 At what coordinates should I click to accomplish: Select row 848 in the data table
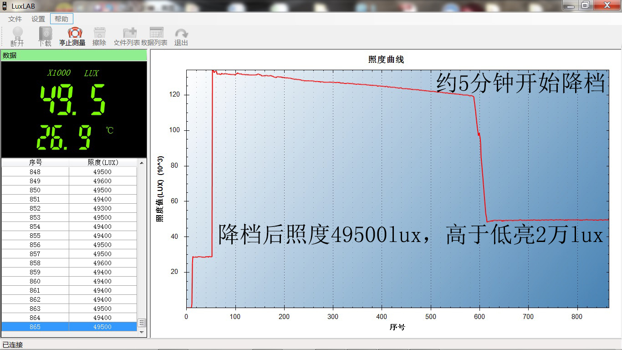coord(69,172)
